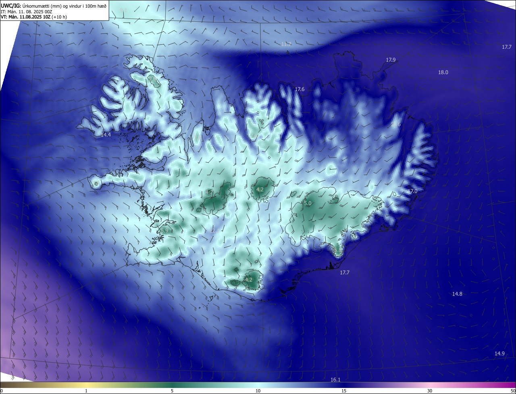Click the 17.6 value label

300,89
